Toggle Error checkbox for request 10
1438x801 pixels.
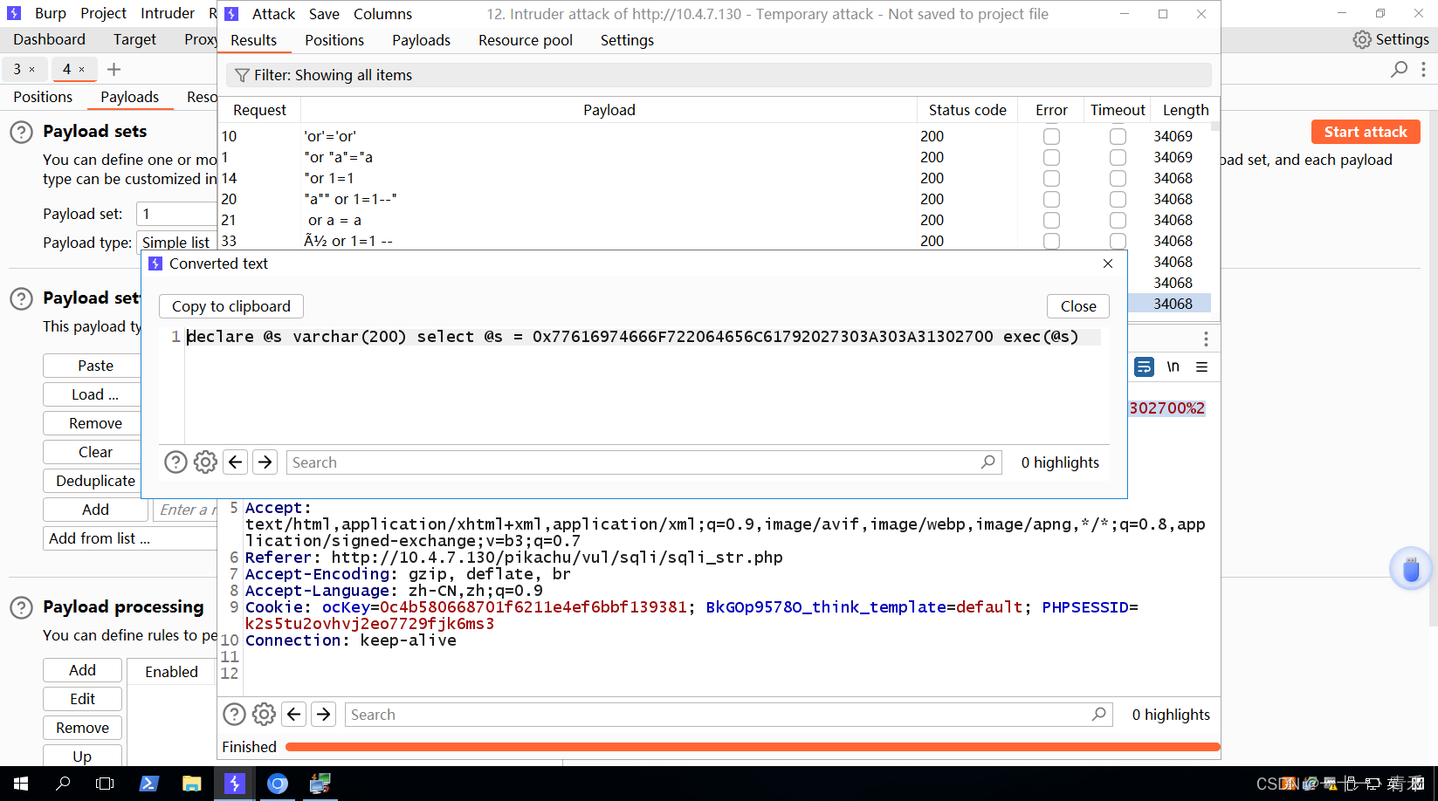pos(1051,136)
